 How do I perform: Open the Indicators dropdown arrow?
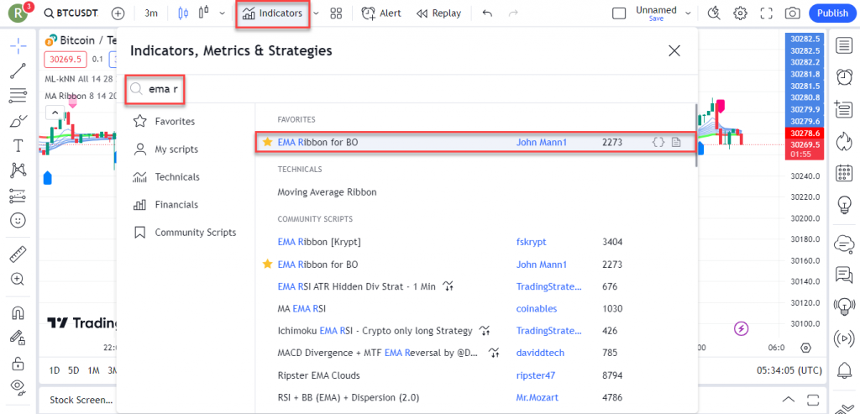pyautogui.click(x=317, y=13)
